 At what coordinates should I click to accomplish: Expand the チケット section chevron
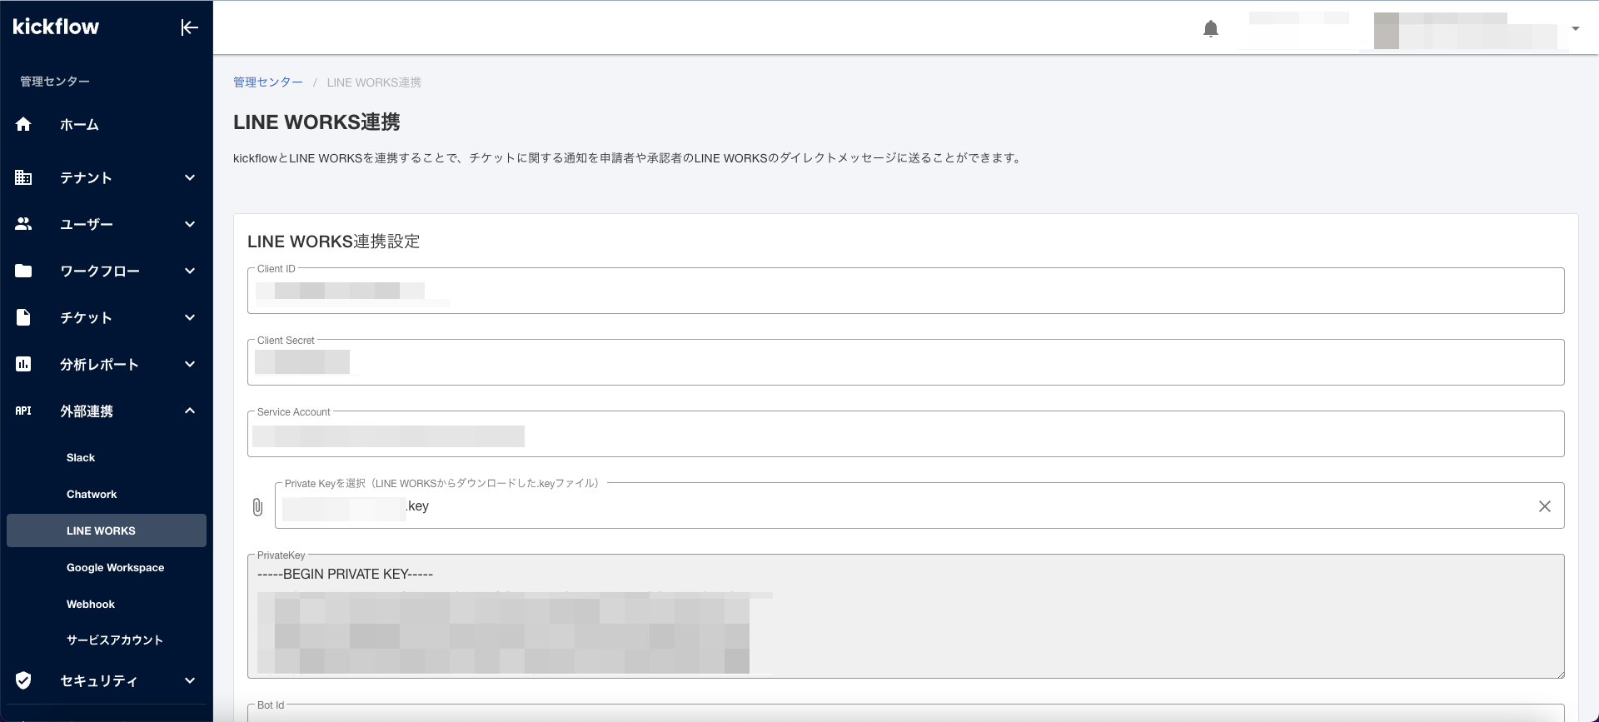point(190,317)
